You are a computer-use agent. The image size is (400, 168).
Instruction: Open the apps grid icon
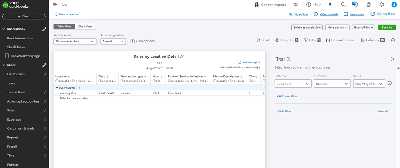[330, 4]
